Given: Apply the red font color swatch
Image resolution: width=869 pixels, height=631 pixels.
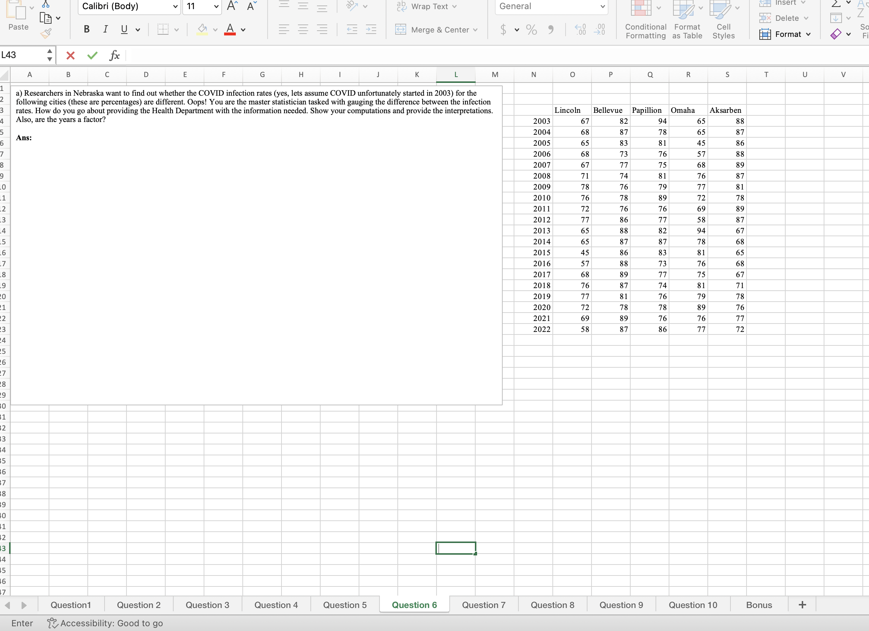Looking at the screenshot, I should point(230,30).
